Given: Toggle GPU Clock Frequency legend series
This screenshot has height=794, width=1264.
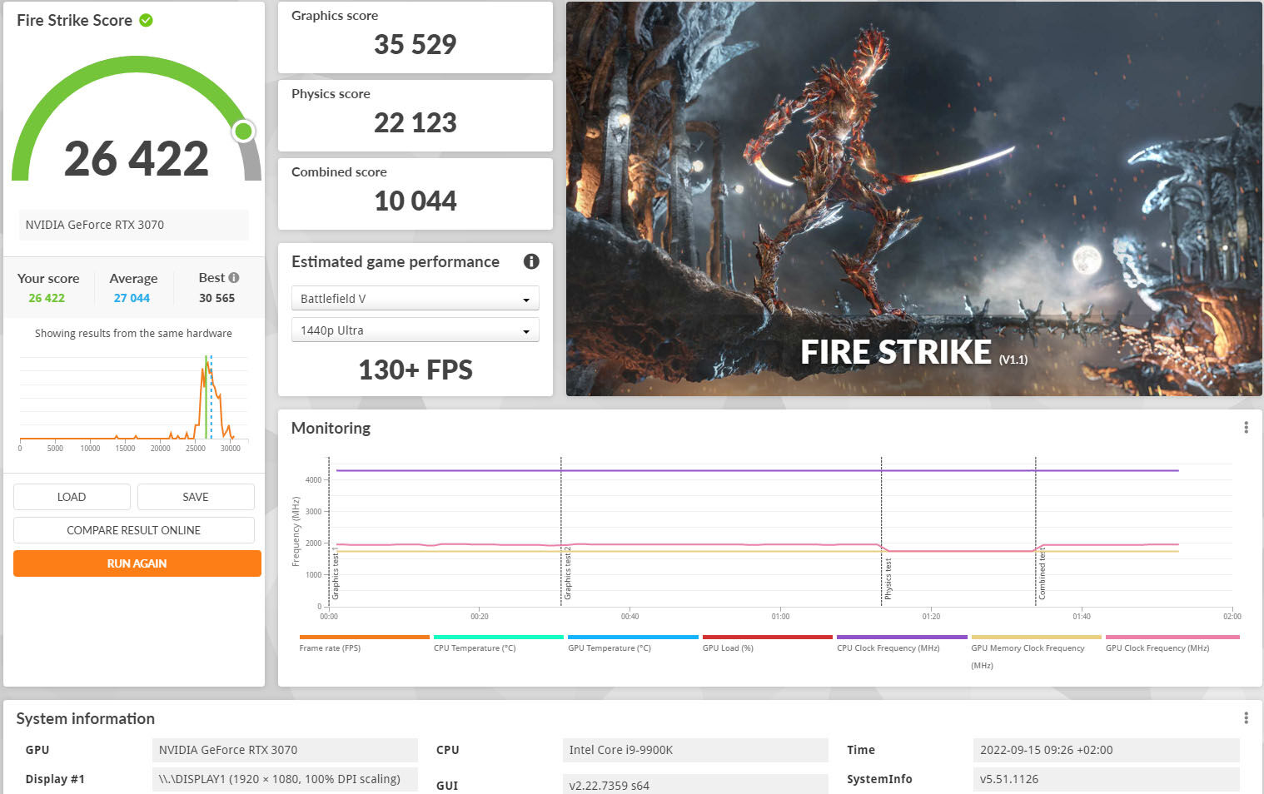Looking at the screenshot, I should coord(1172,643).
